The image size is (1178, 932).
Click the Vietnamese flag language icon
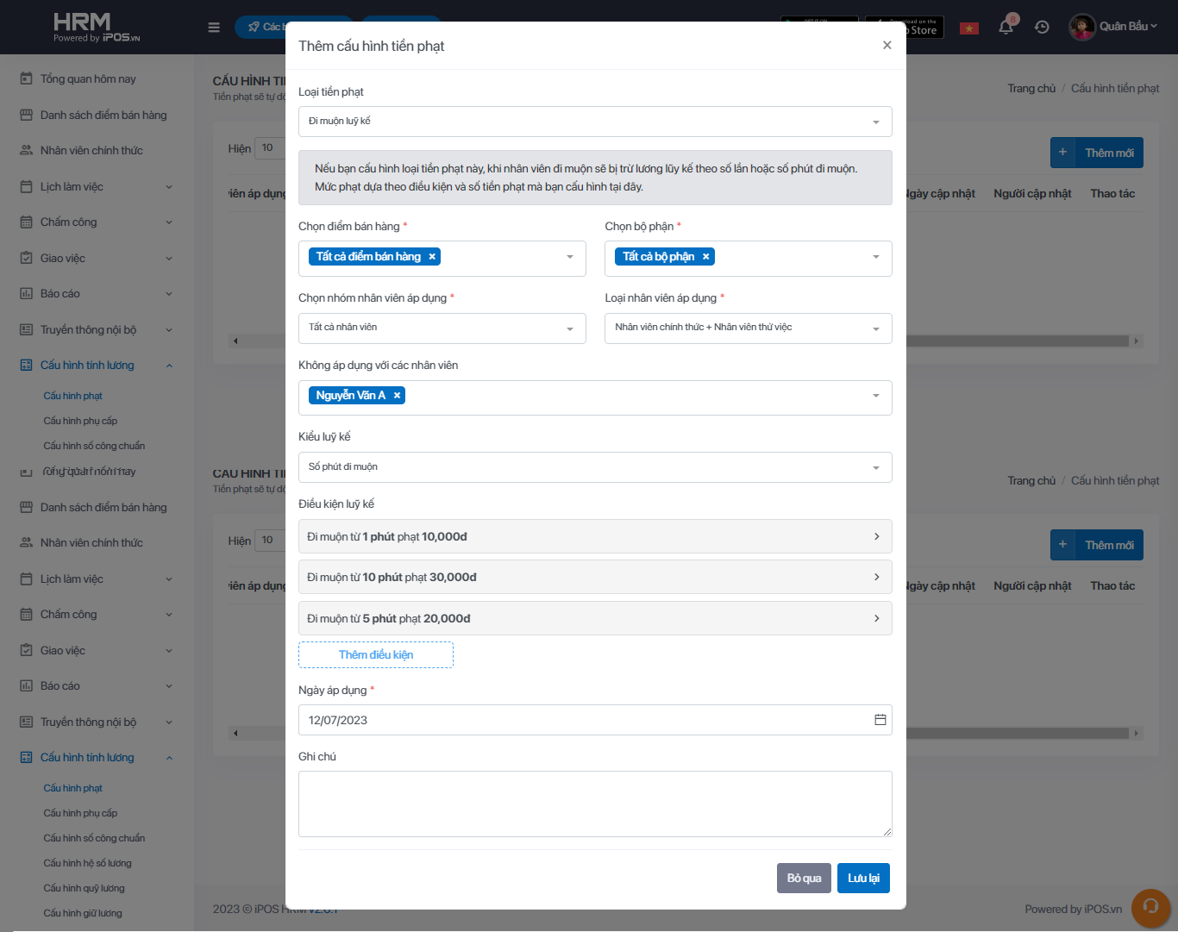tap(969, 28)
